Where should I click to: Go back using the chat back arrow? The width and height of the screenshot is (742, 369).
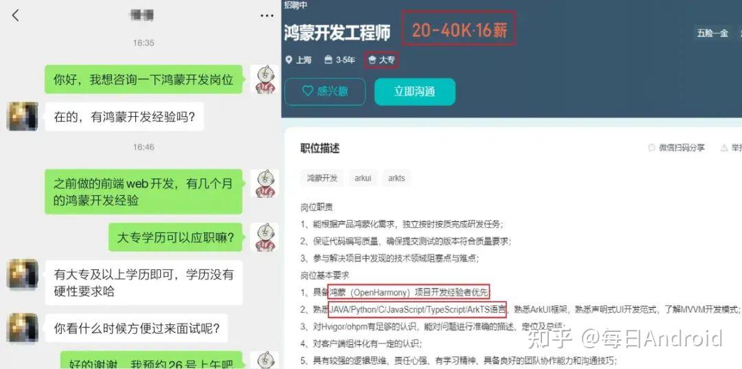[x=16, y=16]
